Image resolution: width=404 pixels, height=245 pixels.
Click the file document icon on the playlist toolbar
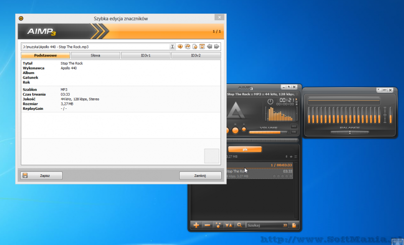click(294, 225)
